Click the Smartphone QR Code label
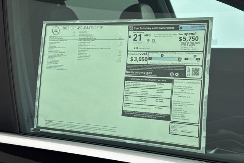 [x=189, y=72]
